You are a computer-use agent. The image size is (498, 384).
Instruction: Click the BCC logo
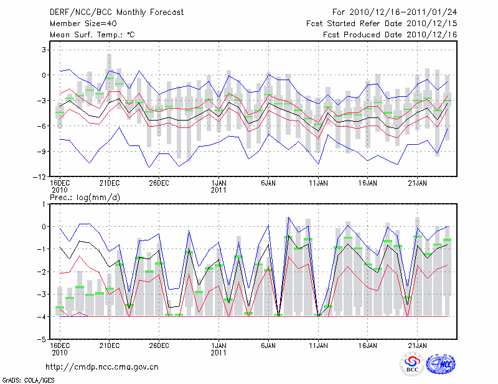tap(411, 364)
